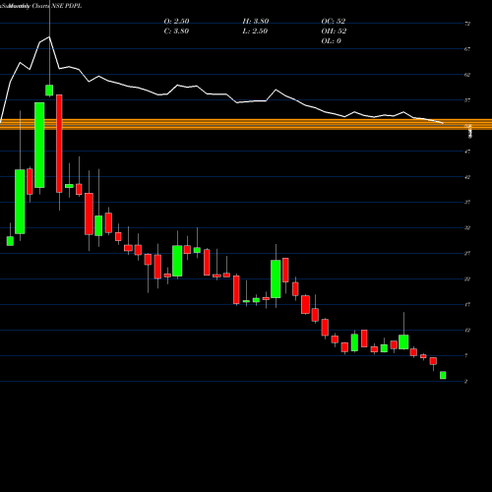Click the tallest red candle falling from 58
Viewport: 492px width, 492px height.
tap(59, 144)
